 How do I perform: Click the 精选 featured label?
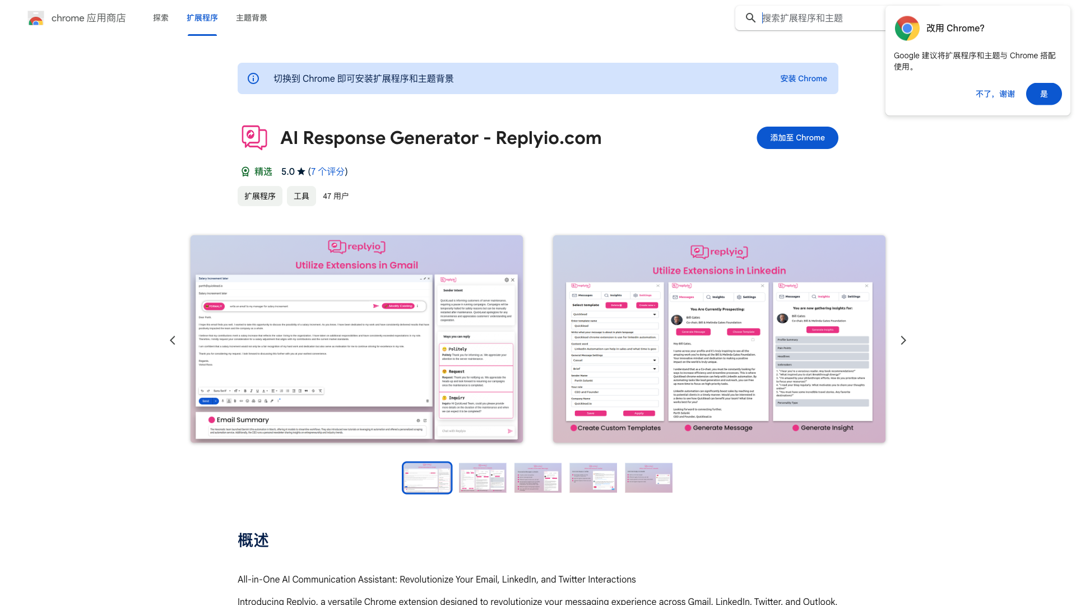click(x=263, y=171)
